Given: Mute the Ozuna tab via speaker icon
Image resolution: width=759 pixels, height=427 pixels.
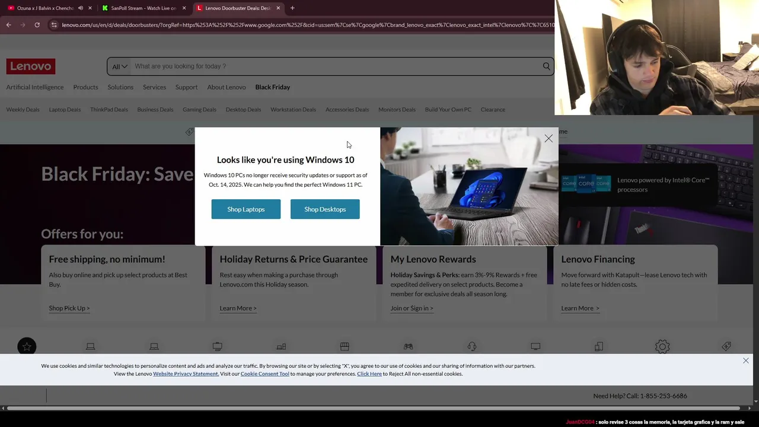Looking at the screenshot, I should pos(81,8).
